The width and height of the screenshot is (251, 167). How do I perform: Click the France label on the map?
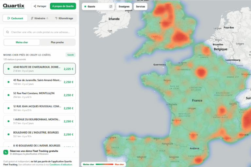pos(197,100)
